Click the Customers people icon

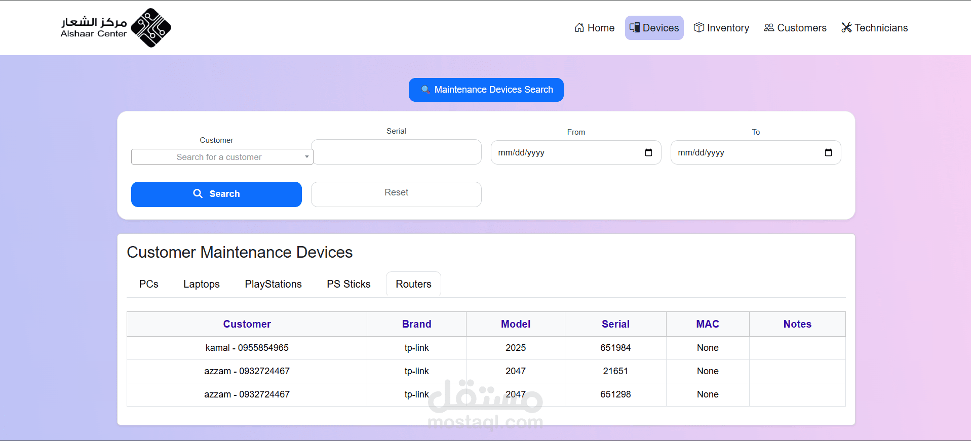(x=769, y=28)
